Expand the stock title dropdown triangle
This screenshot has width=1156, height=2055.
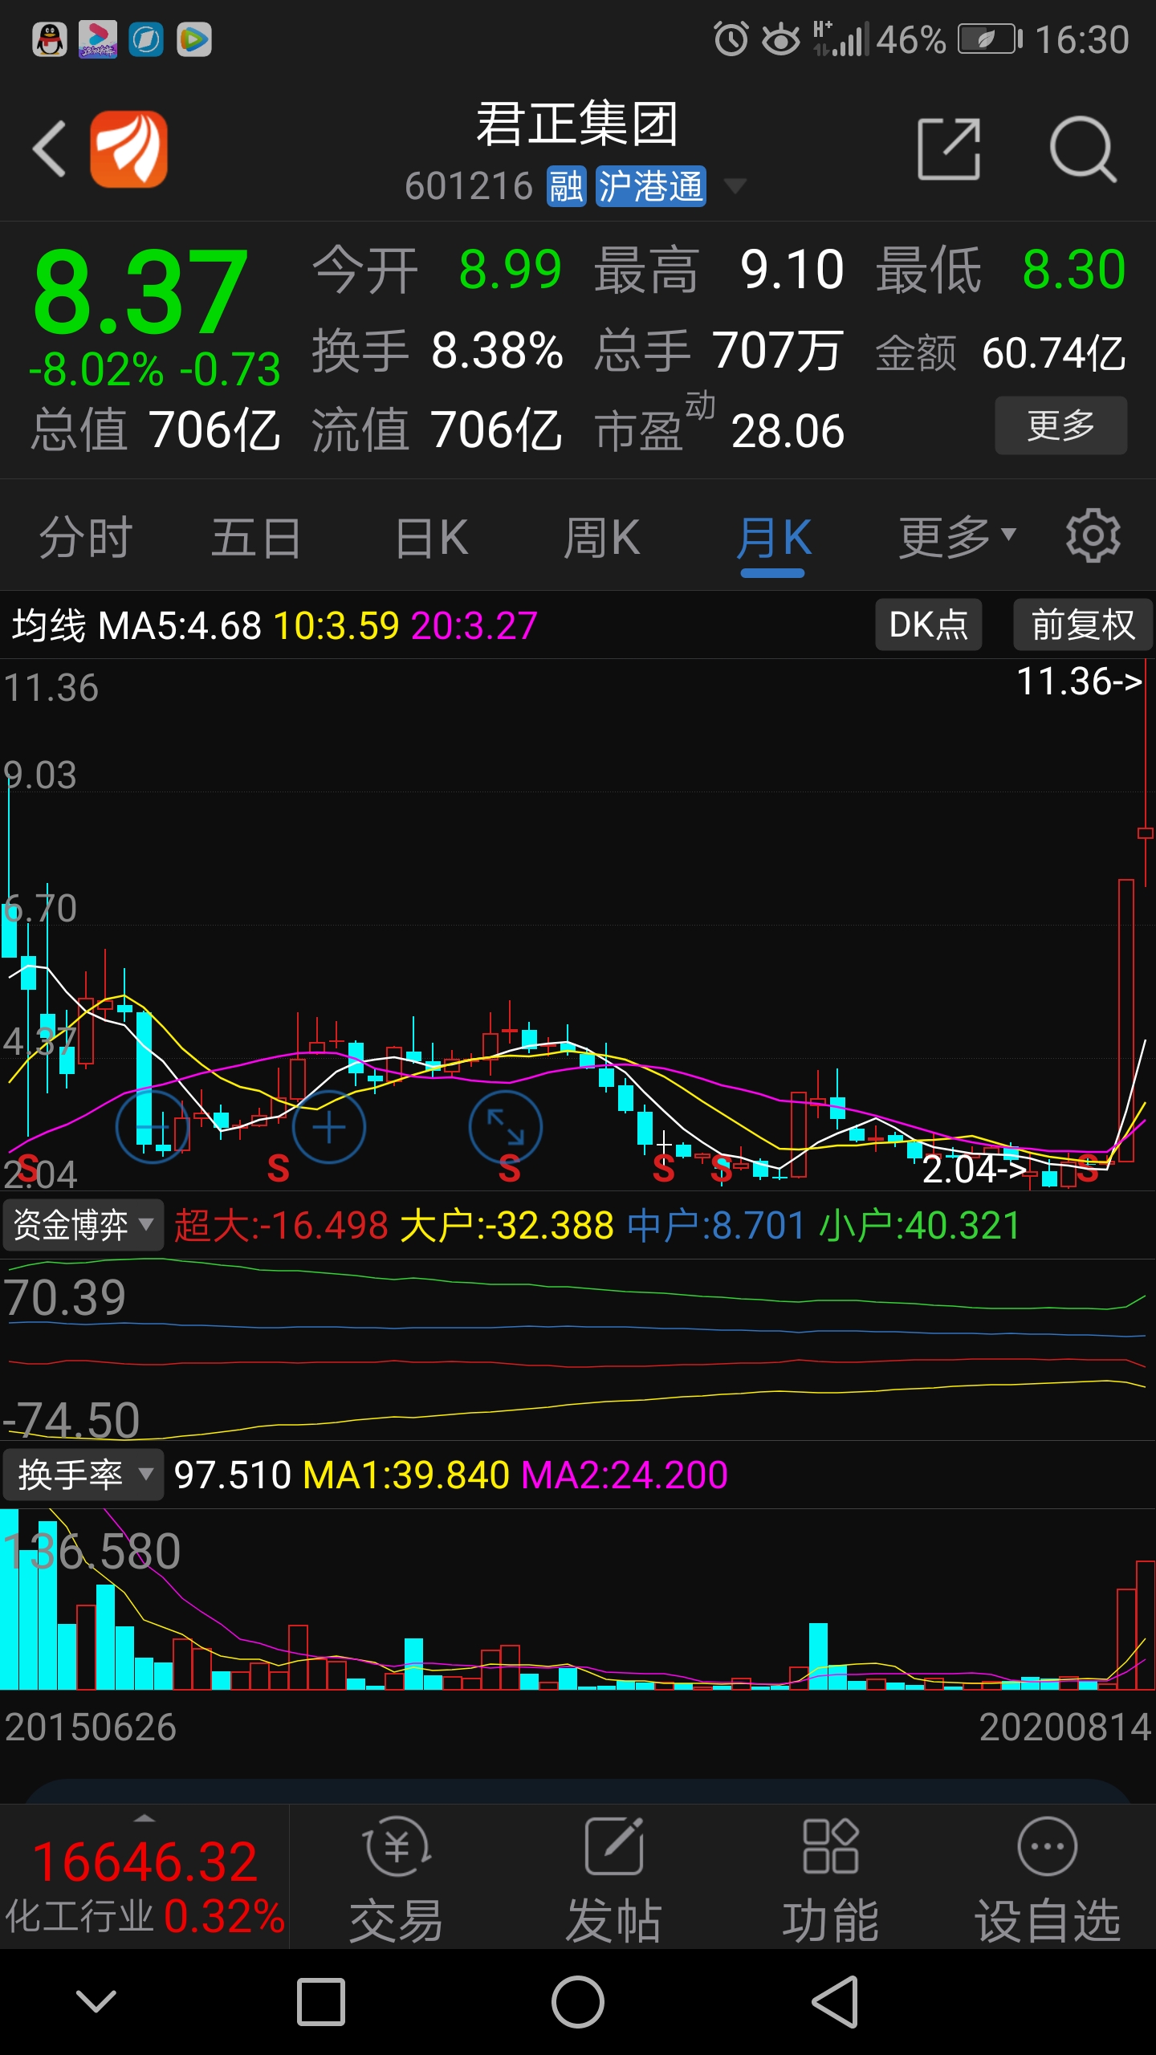tap(735, 187)
